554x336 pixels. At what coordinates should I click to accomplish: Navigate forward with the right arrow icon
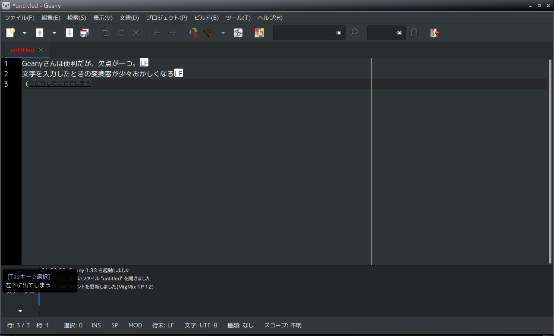click(172, 33)
